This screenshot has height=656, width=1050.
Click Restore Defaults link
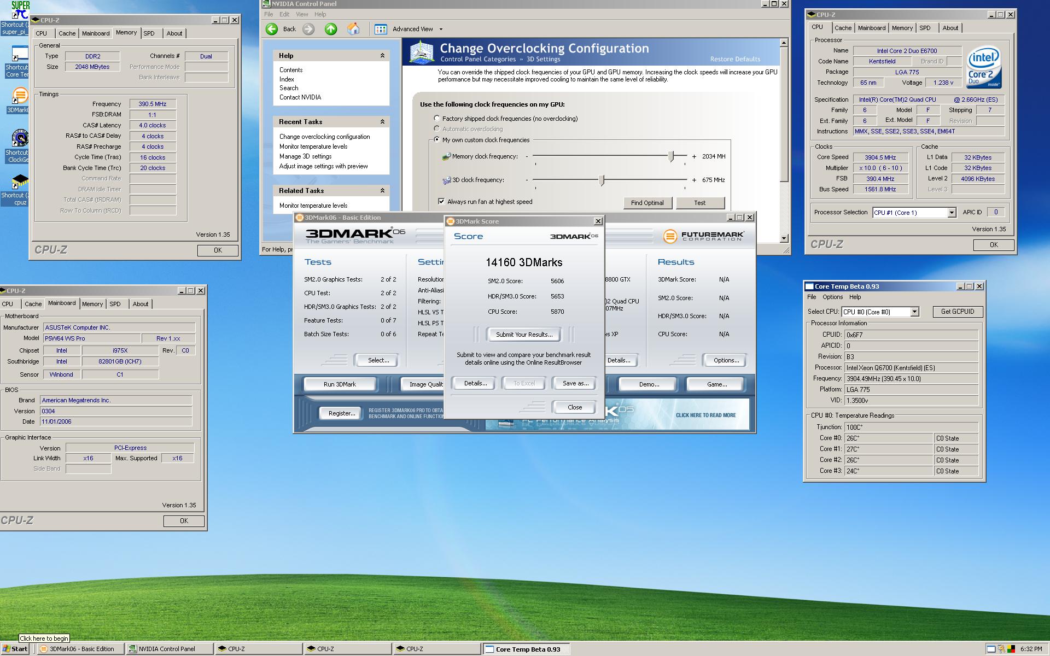coord(735,59)
